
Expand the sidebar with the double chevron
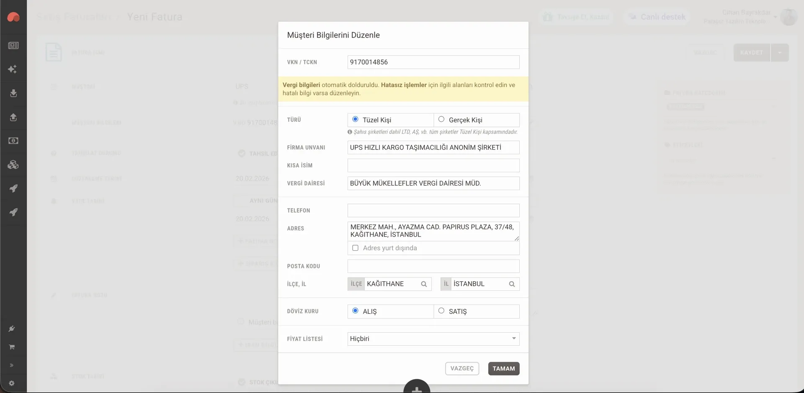click(x=12, y=365)
